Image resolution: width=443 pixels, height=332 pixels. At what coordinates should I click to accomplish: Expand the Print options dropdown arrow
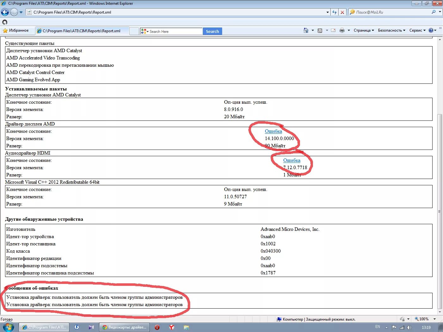[x=349, y=31]
